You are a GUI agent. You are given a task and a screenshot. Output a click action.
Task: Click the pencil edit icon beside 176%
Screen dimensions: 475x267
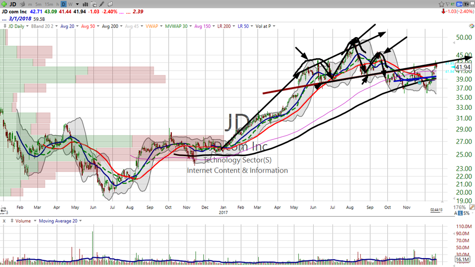point(472,207)
